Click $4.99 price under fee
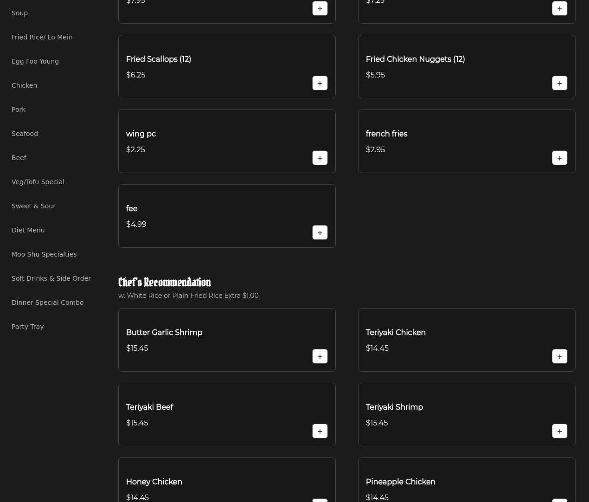The height and width of the screenshot is (502, 589). click(136, 224)
